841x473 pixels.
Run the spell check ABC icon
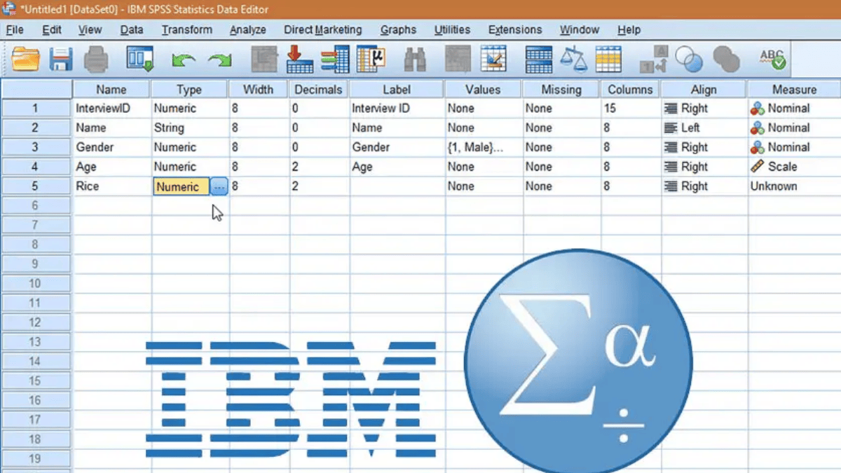(x=772, y=60)
